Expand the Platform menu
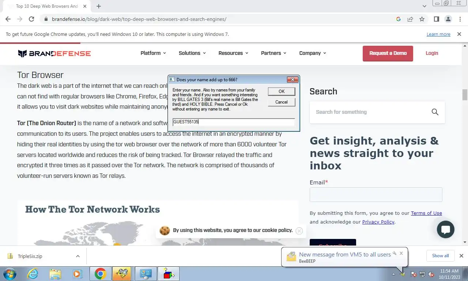The height and width of the screenshot is (281, 468). point(153,53)
